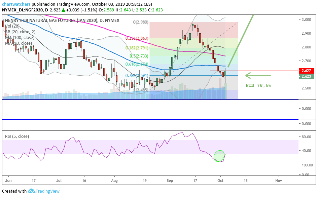This screenshot has height=197, width=318.
Task: Click the FIB 78,6% annotation text
Action: tap(258, 85)
